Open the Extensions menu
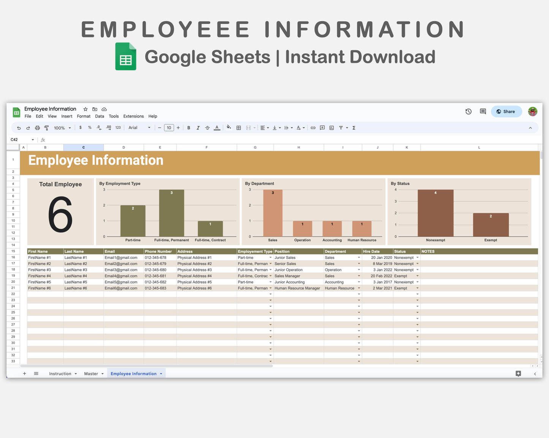This screenshot has height=438, width=549. (133, 116)
